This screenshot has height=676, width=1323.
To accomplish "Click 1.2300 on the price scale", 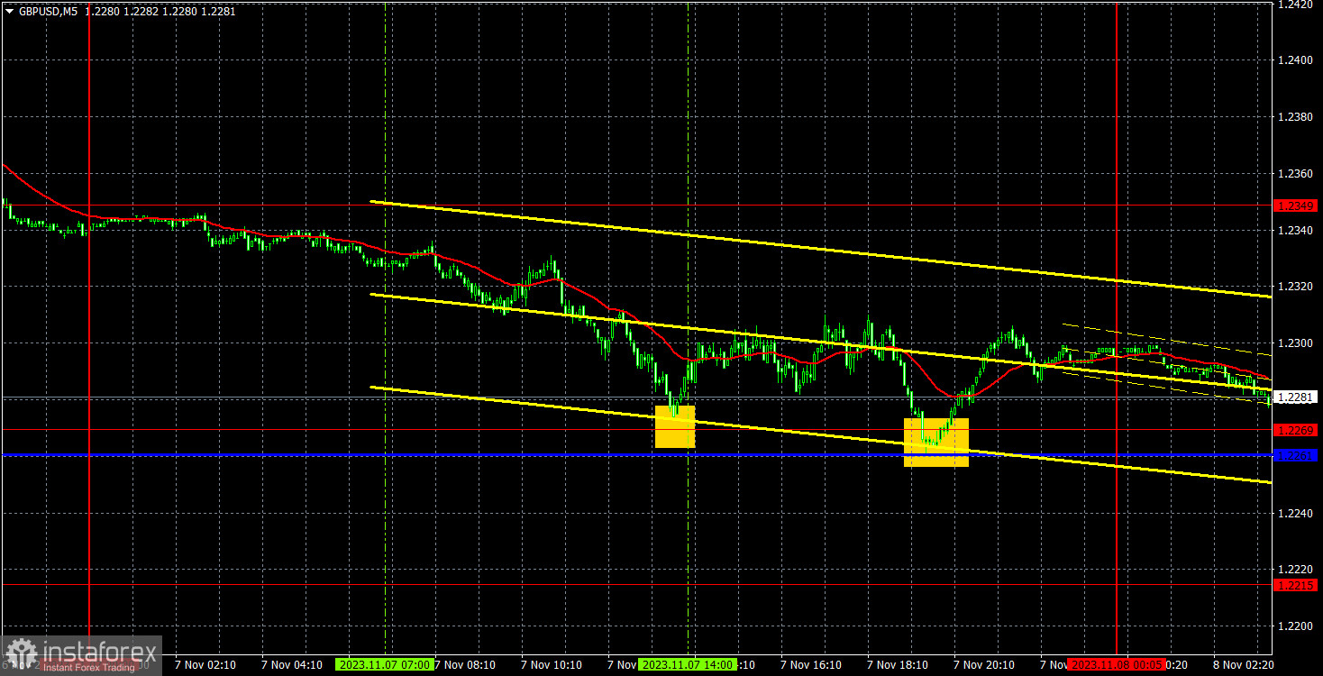I will 1296,343.
